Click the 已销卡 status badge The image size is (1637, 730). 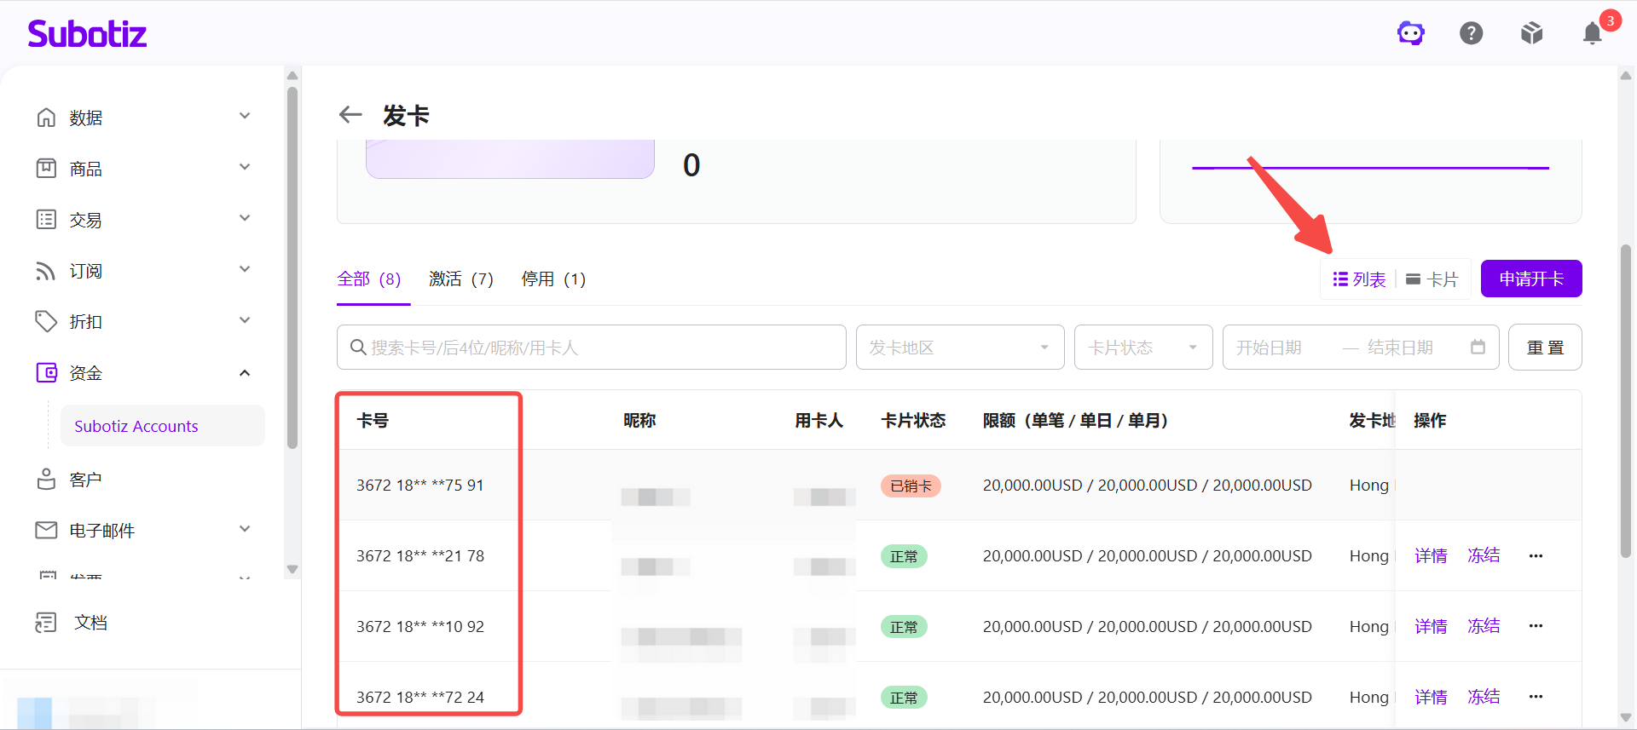click(911, 486)
